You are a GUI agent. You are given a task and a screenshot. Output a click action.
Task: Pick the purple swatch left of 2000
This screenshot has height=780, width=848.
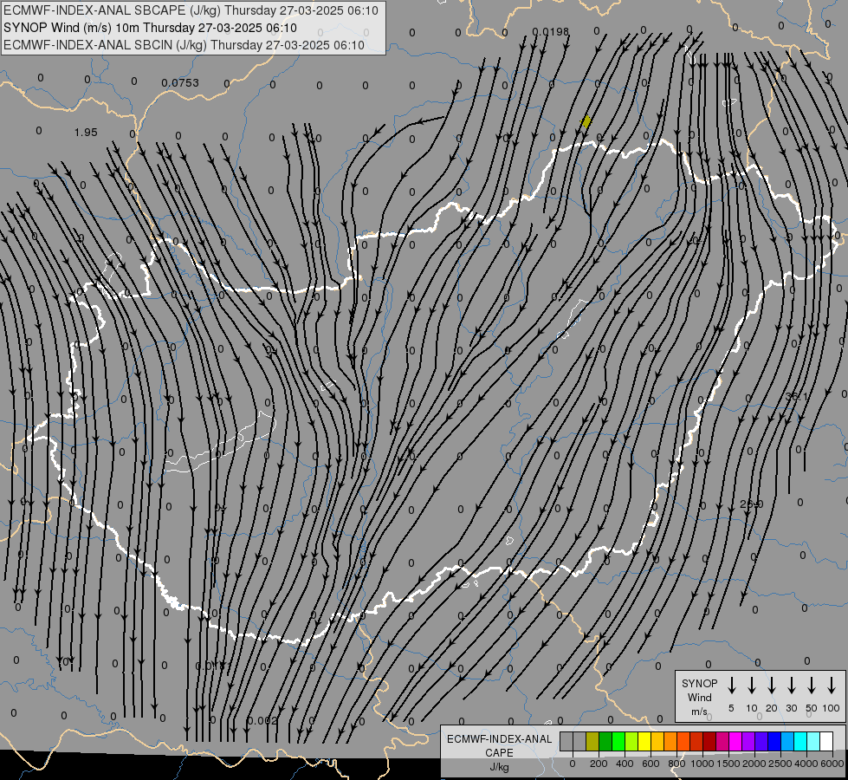coord(749,741)
